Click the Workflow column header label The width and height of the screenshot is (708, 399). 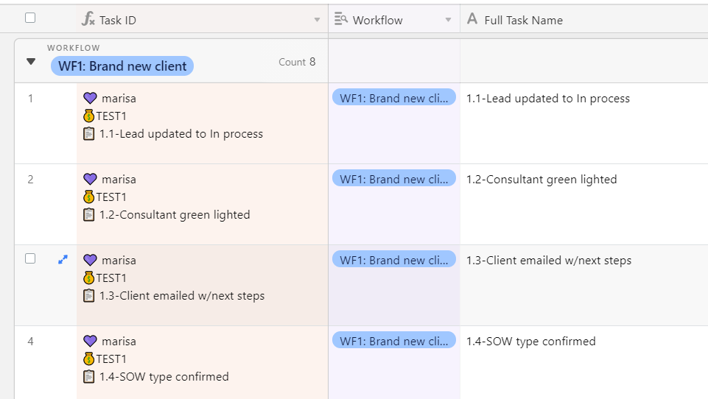click(x=377, y=21)
